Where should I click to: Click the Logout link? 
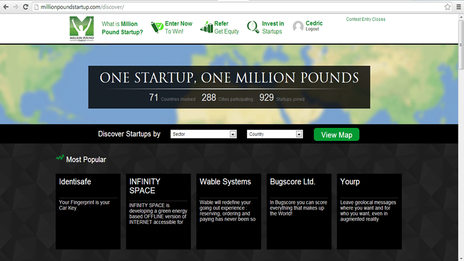click(x=312, y=29)
